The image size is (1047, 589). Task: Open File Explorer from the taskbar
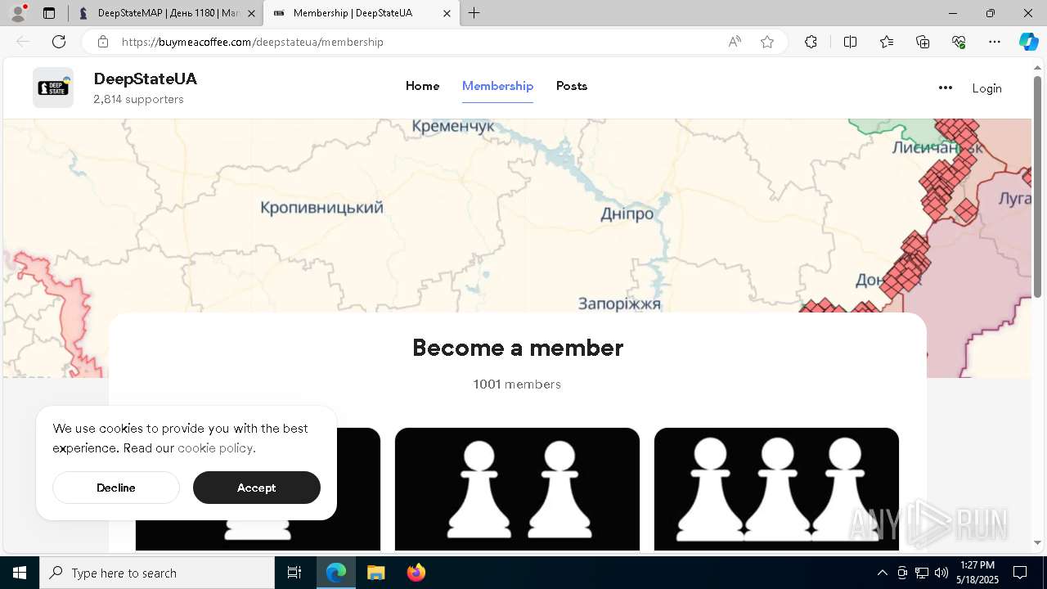[375, 573]
